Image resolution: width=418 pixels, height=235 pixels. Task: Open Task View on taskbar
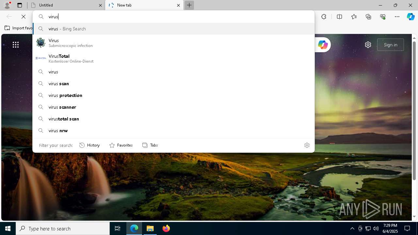(x=118, y=228)
